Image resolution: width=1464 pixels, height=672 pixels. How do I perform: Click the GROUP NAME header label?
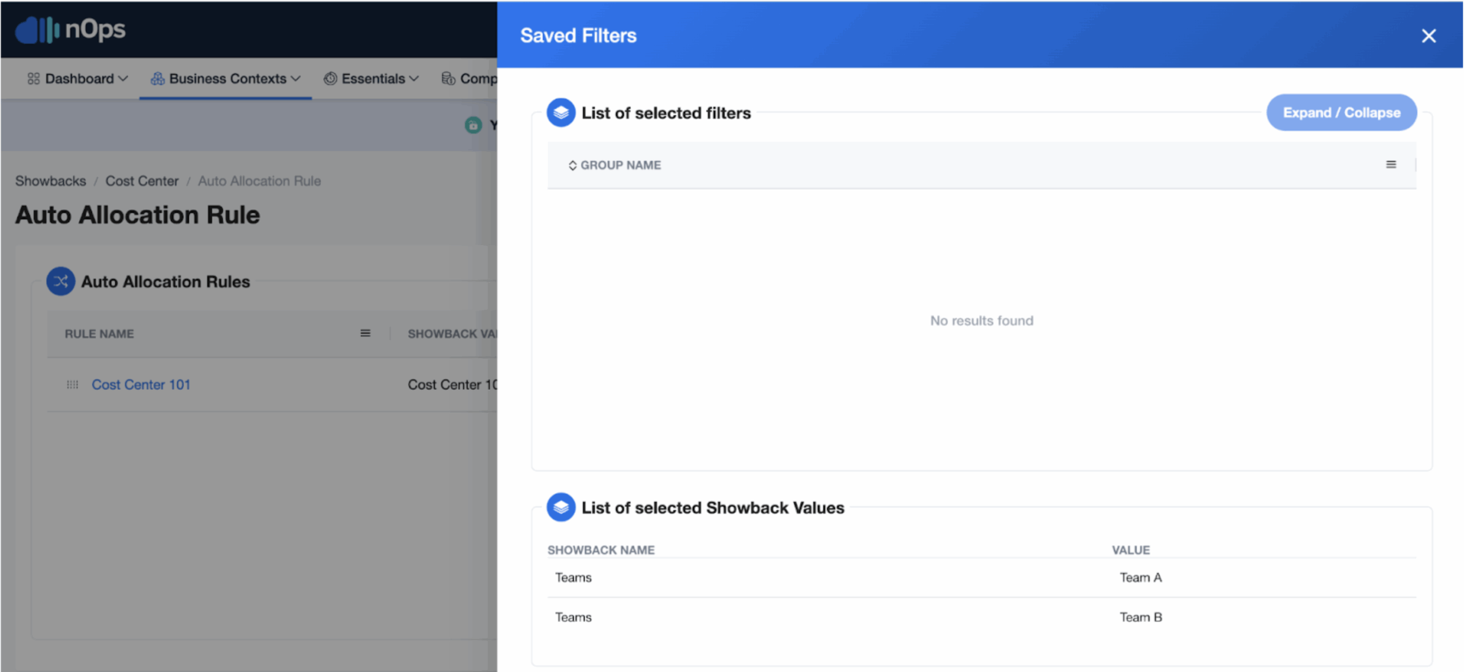coord(620,165)
